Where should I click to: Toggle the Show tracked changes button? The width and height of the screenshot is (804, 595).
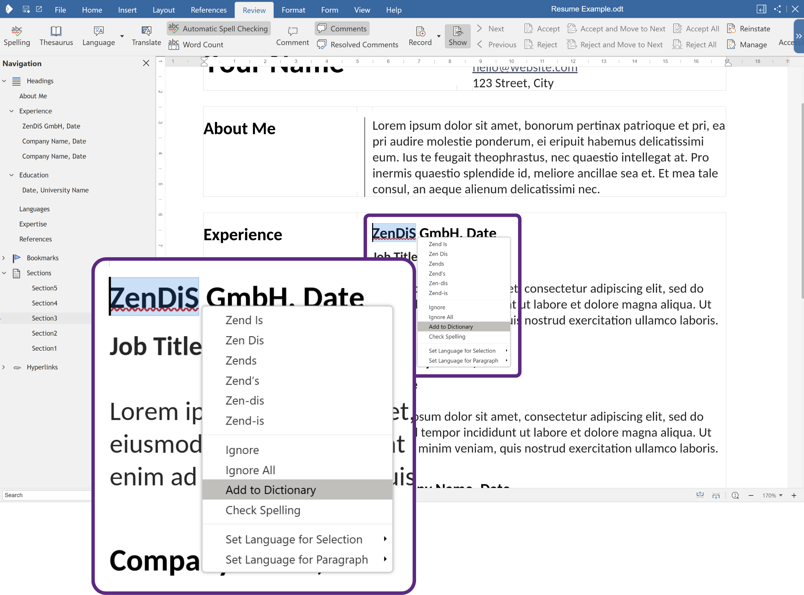pyautogui.click(x=457, y=36)
